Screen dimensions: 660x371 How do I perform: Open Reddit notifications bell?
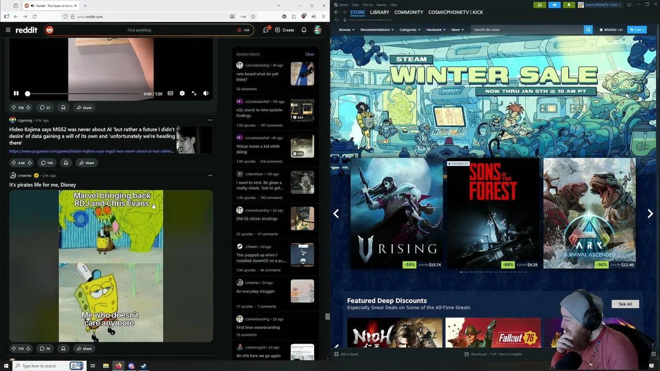304,30
